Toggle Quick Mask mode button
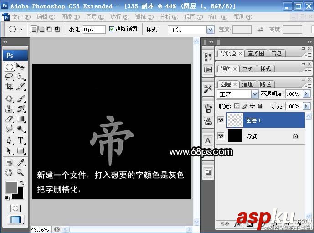Viewport: 314px width, 233px height. 15,208
